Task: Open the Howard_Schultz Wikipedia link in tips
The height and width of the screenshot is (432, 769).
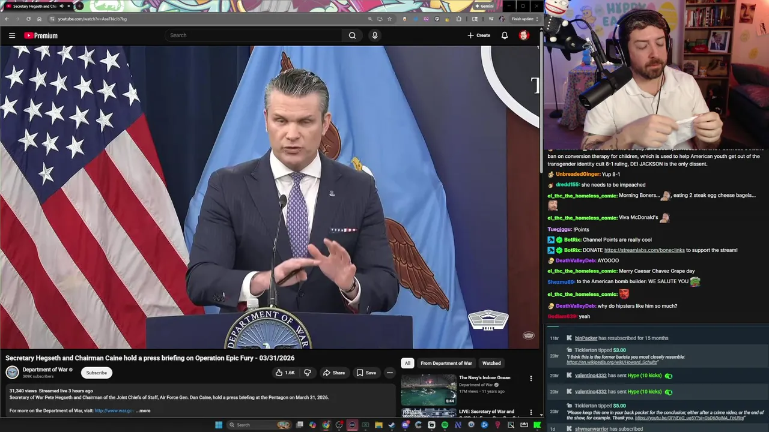Action: pos(612,362)
